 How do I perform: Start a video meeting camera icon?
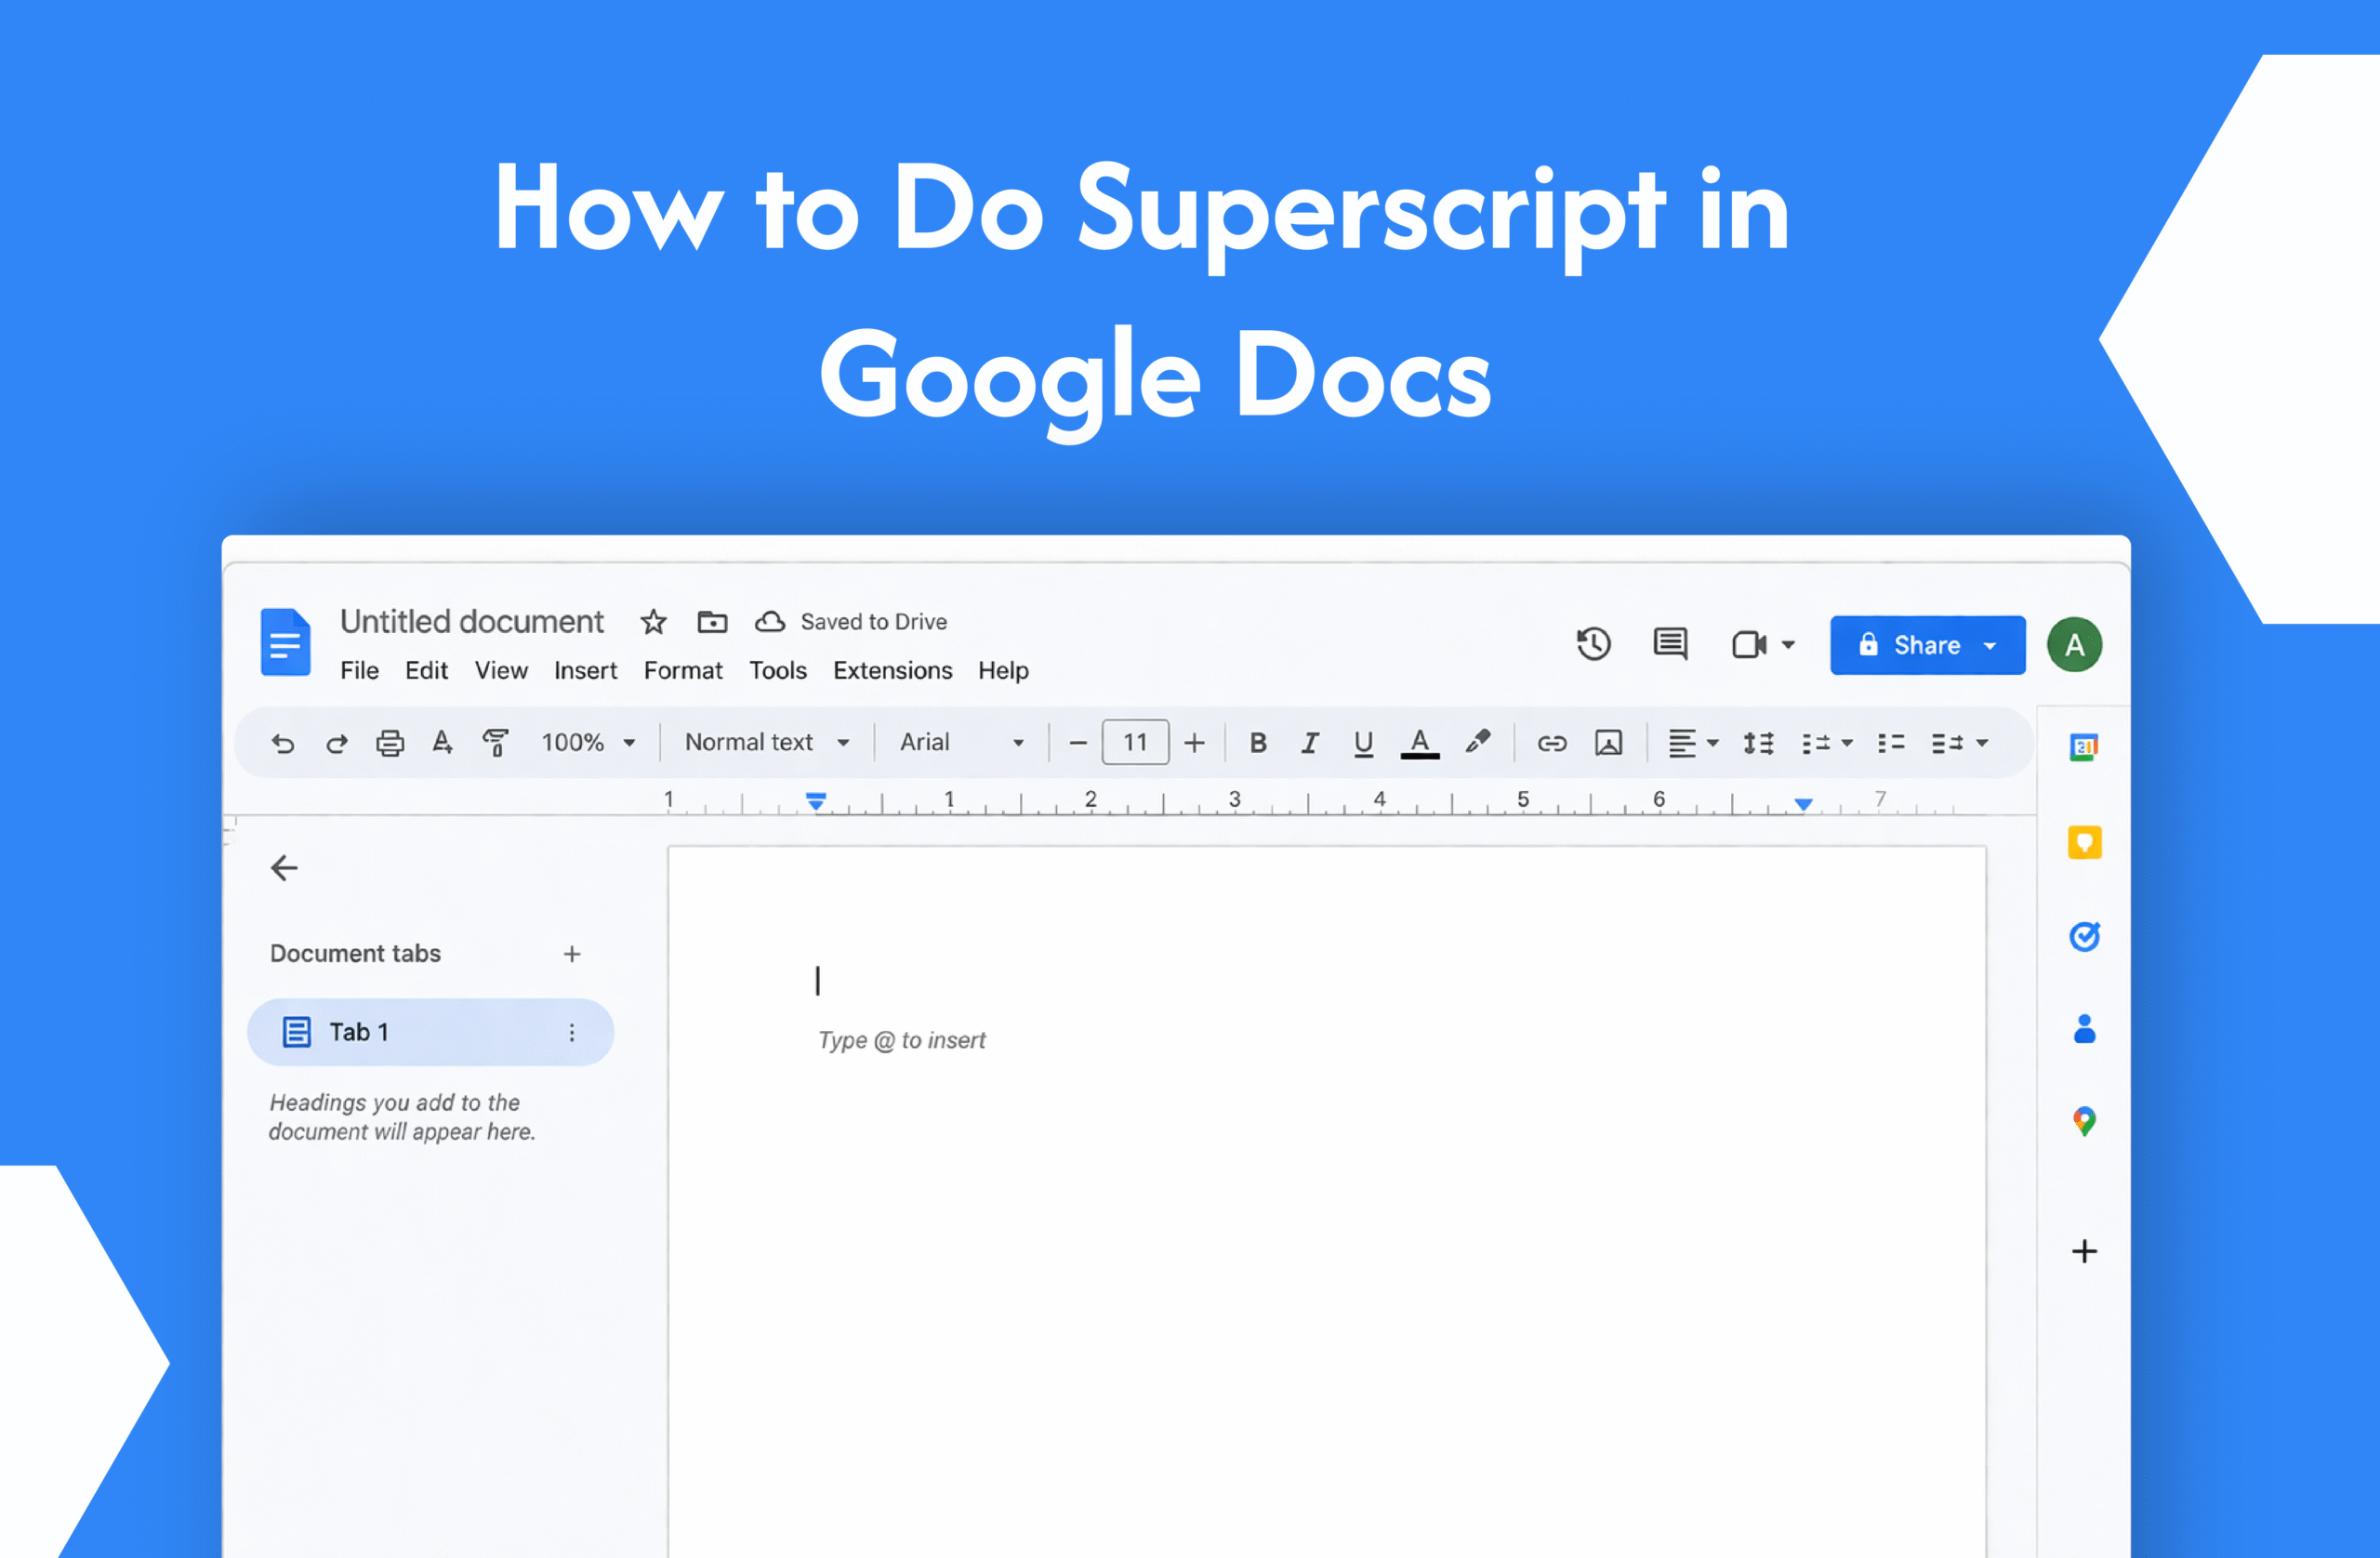coord(1749,645)
